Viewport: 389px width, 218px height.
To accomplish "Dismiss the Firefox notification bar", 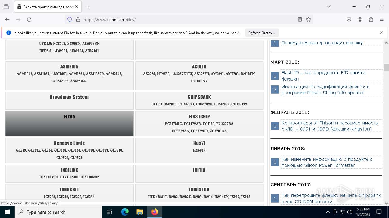I will (381, 33).
